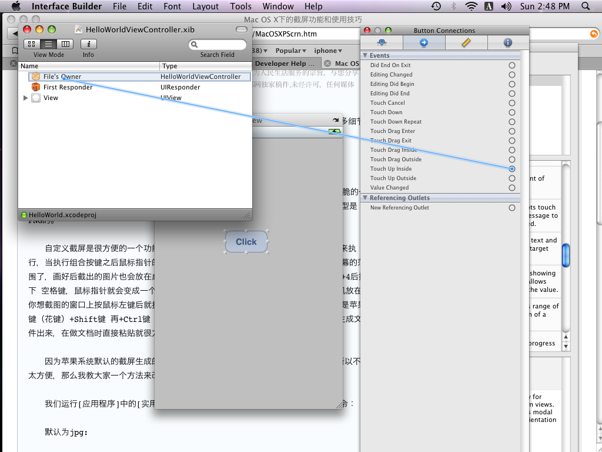Click the First Responder cube icon
Screen dimensions: 602x452
[x=36, y=87]
